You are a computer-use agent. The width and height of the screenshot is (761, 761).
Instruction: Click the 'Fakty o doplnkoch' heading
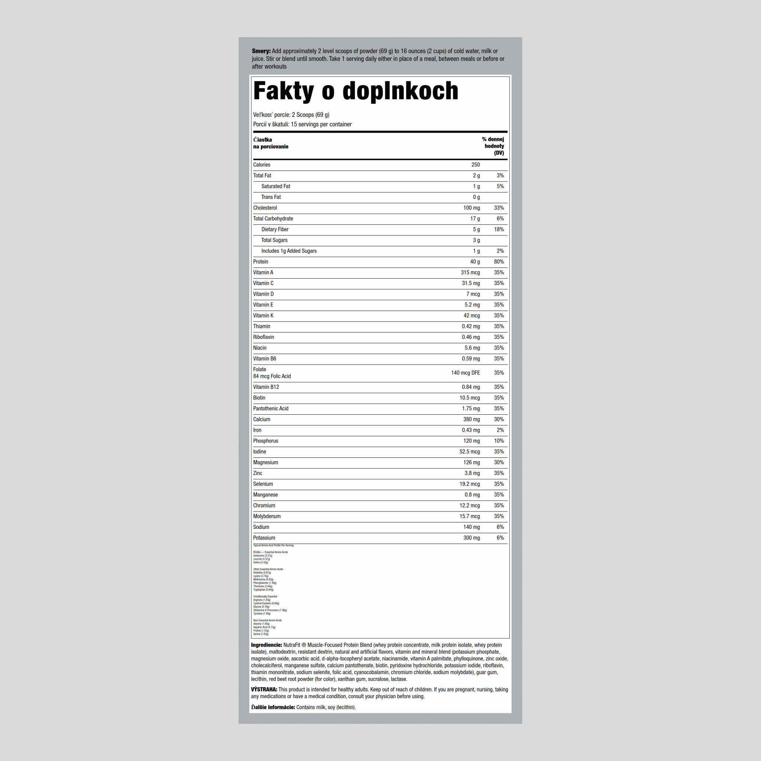(356, 92)
